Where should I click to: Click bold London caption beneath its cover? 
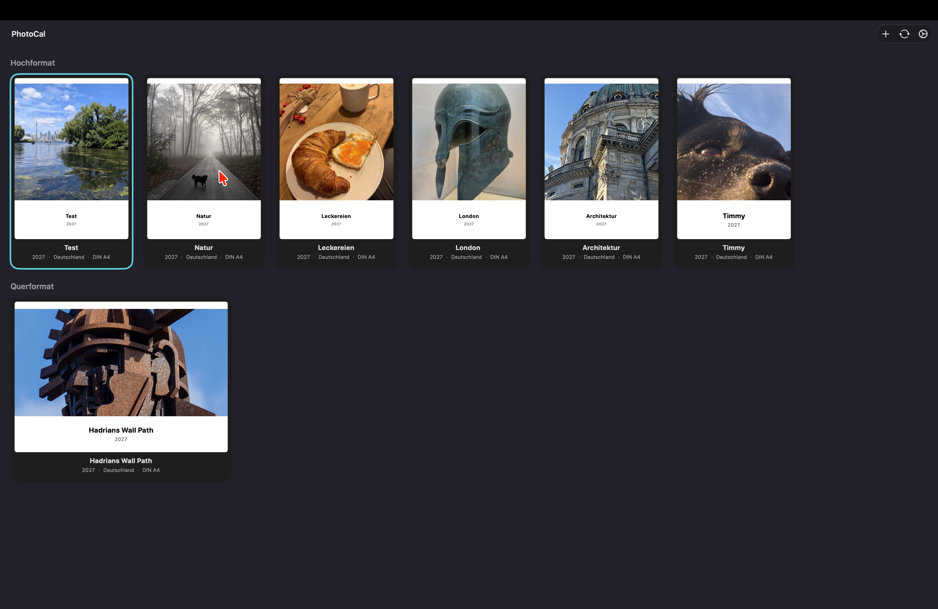pos(468,248)
